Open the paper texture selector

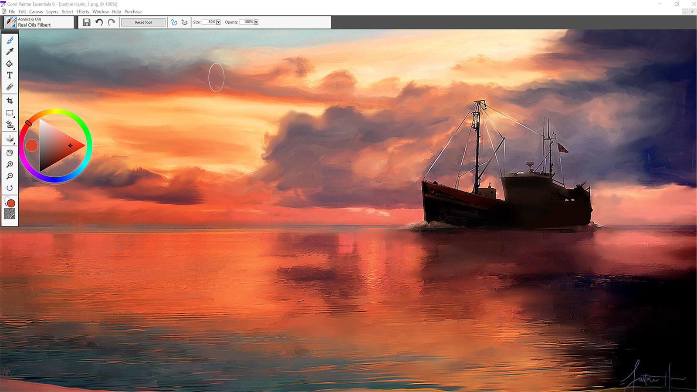click(10, 214)
